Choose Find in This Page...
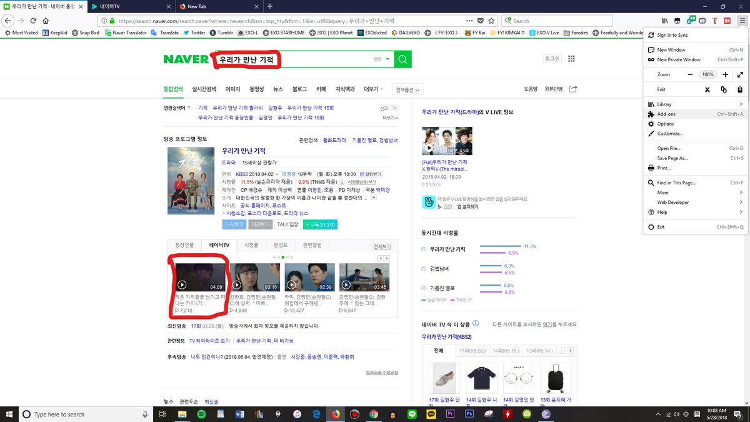750x422 pixels. [x=696, y=183]
